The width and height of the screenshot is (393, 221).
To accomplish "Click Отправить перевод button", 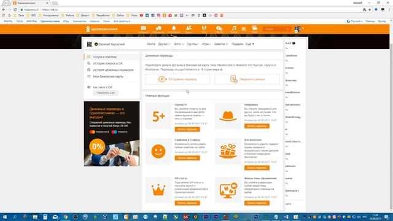I will point(177,79).
